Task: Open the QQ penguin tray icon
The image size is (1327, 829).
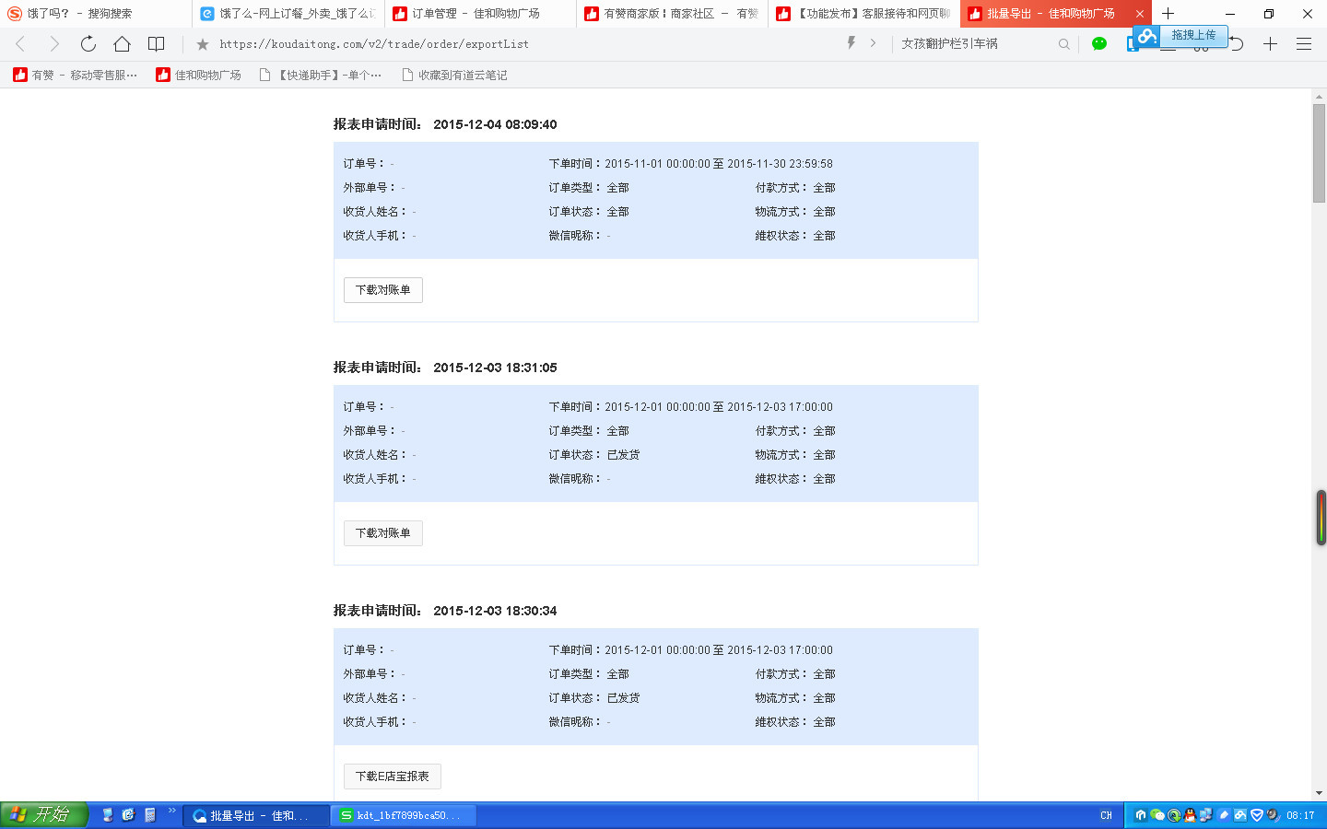Action: 1190,815
